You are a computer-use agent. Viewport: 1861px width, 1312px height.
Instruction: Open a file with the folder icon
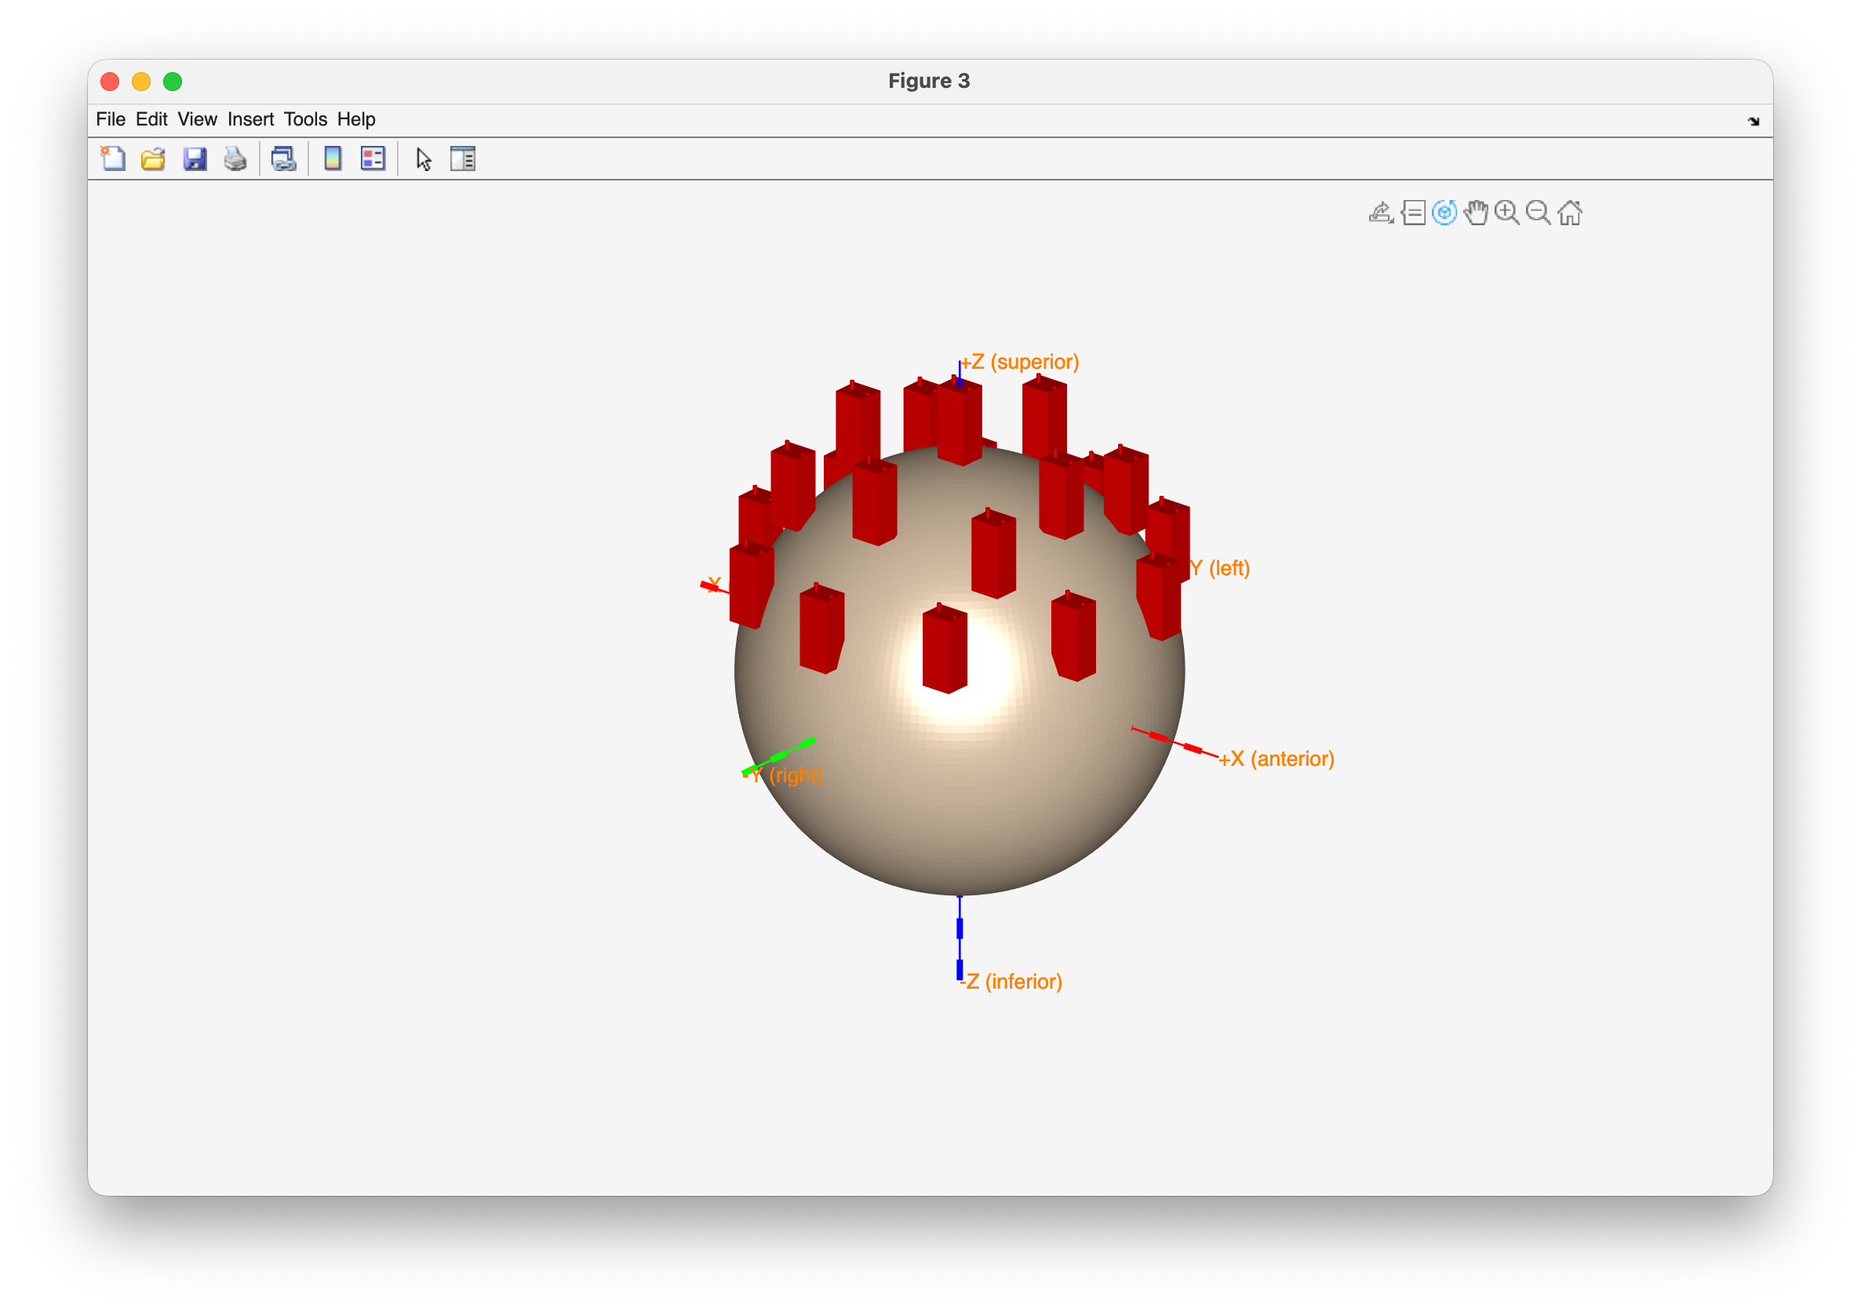coord(153,159)
